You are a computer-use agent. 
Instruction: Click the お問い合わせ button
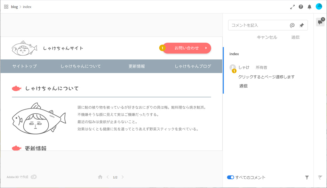click(x=187, y=48)
